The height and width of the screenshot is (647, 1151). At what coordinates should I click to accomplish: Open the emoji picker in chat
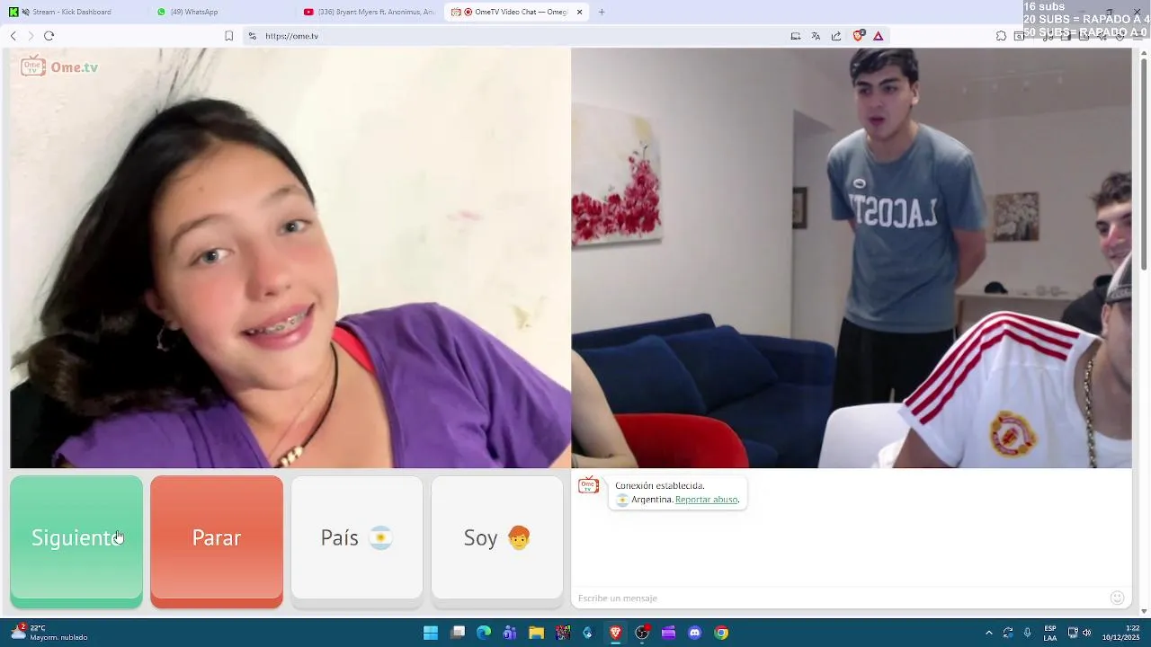tap(1117, 598)
